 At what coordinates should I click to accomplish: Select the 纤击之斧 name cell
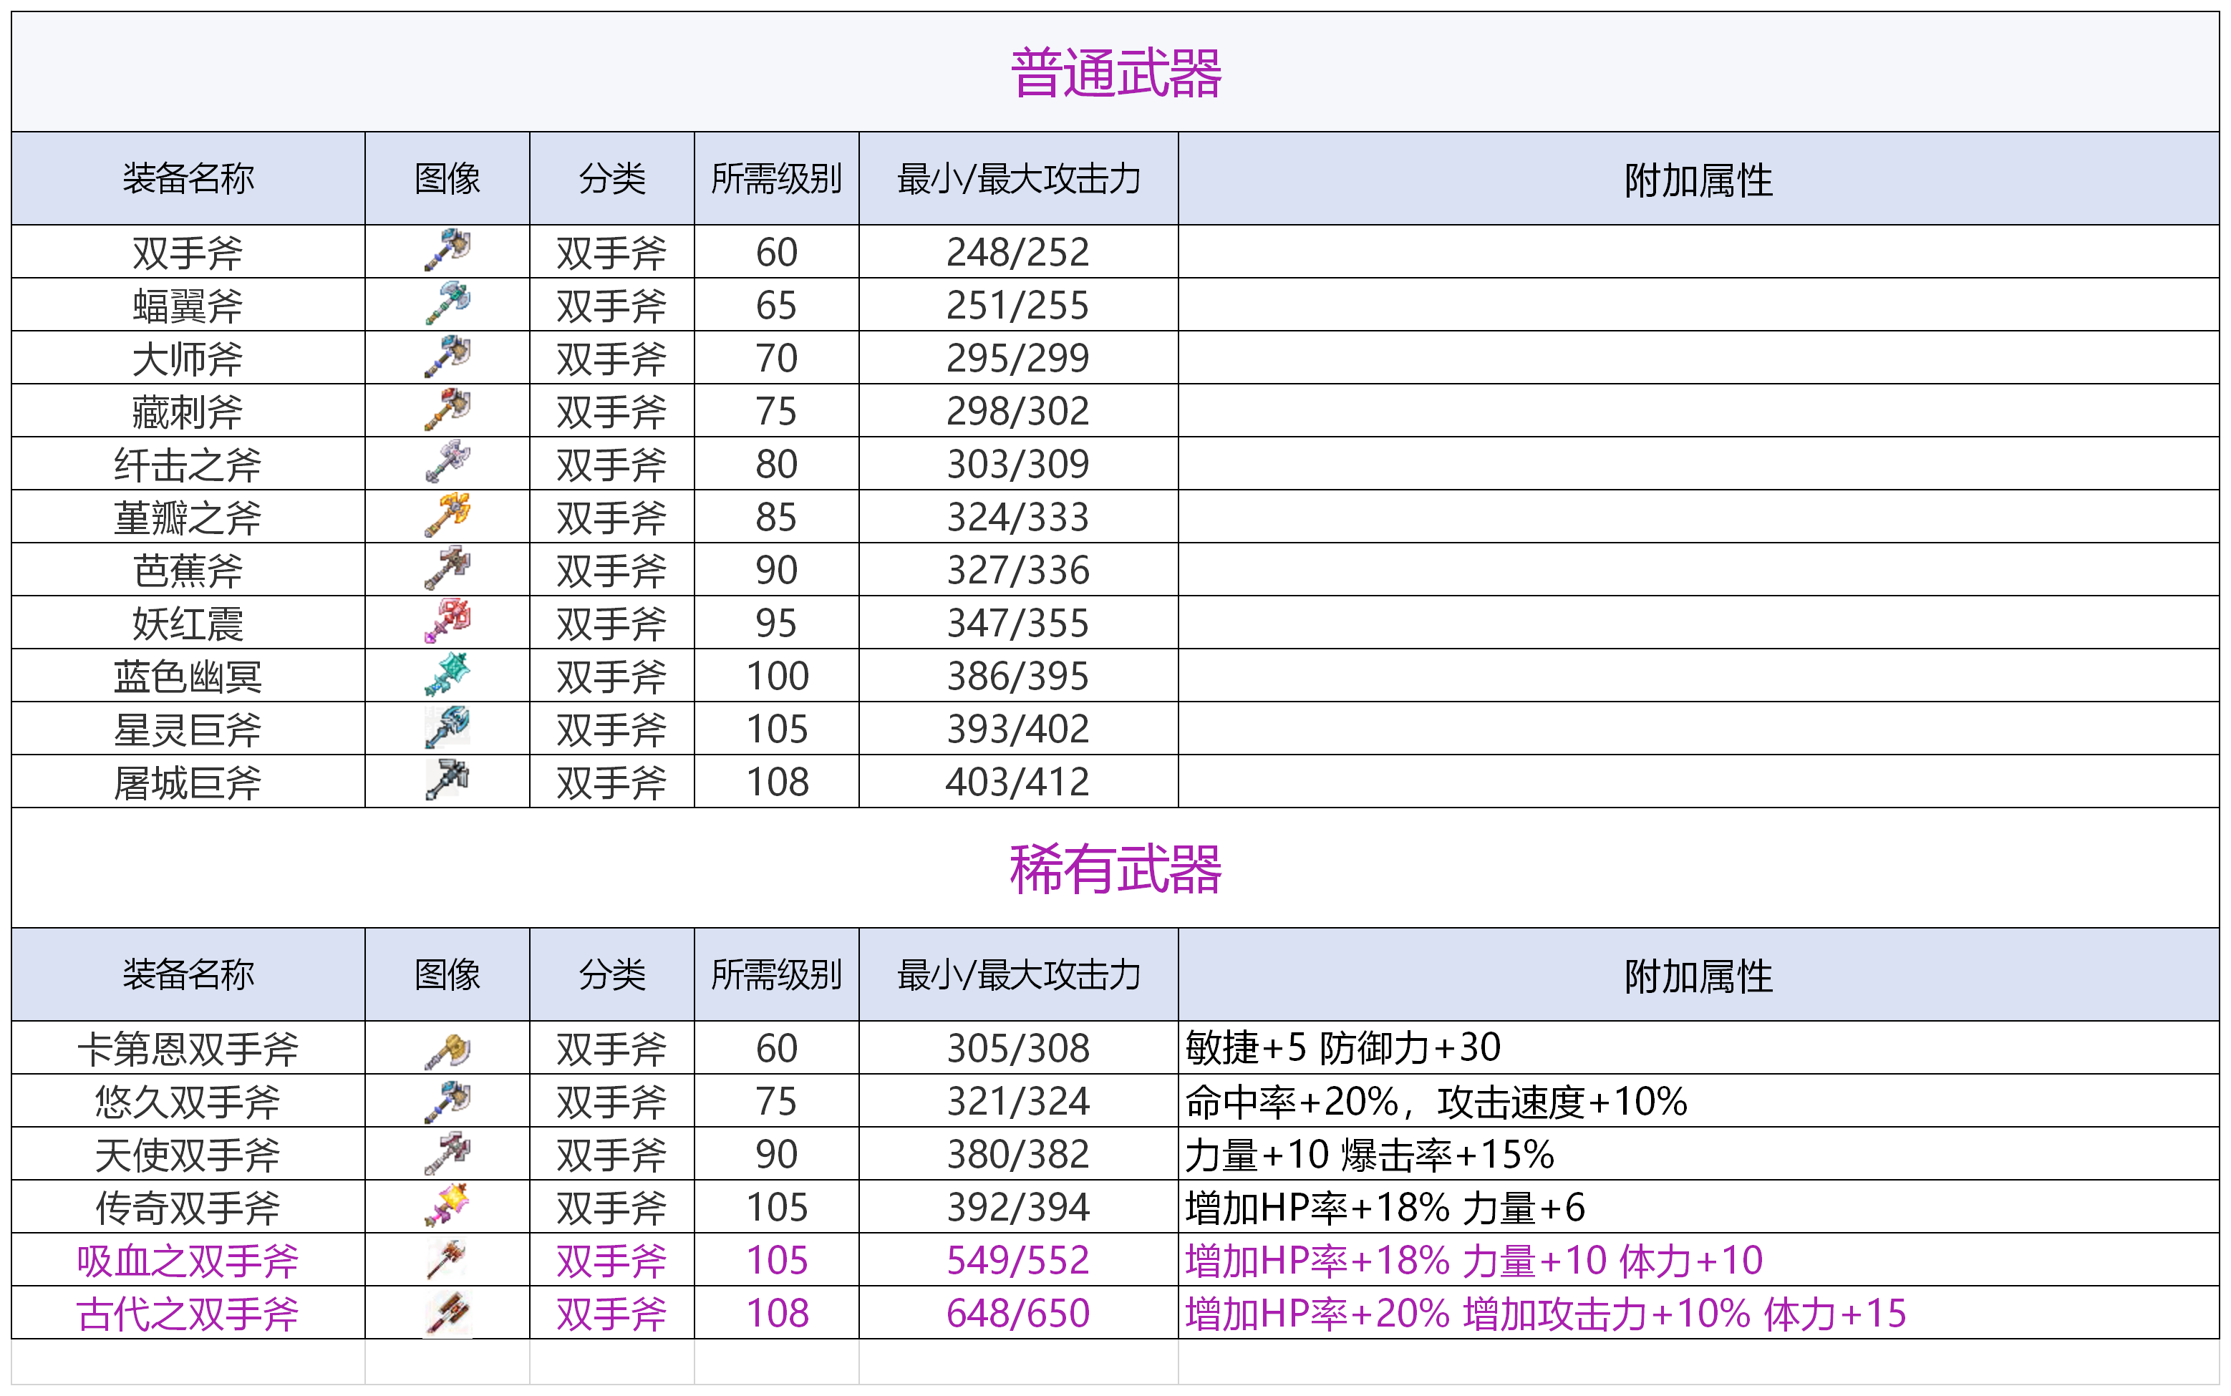(188, 463)
